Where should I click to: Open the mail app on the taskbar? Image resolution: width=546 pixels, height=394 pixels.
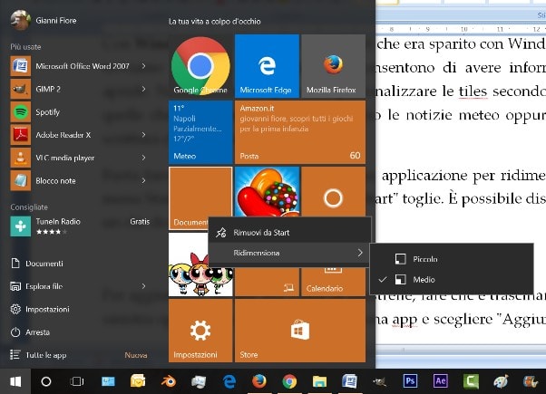(138, 381)
